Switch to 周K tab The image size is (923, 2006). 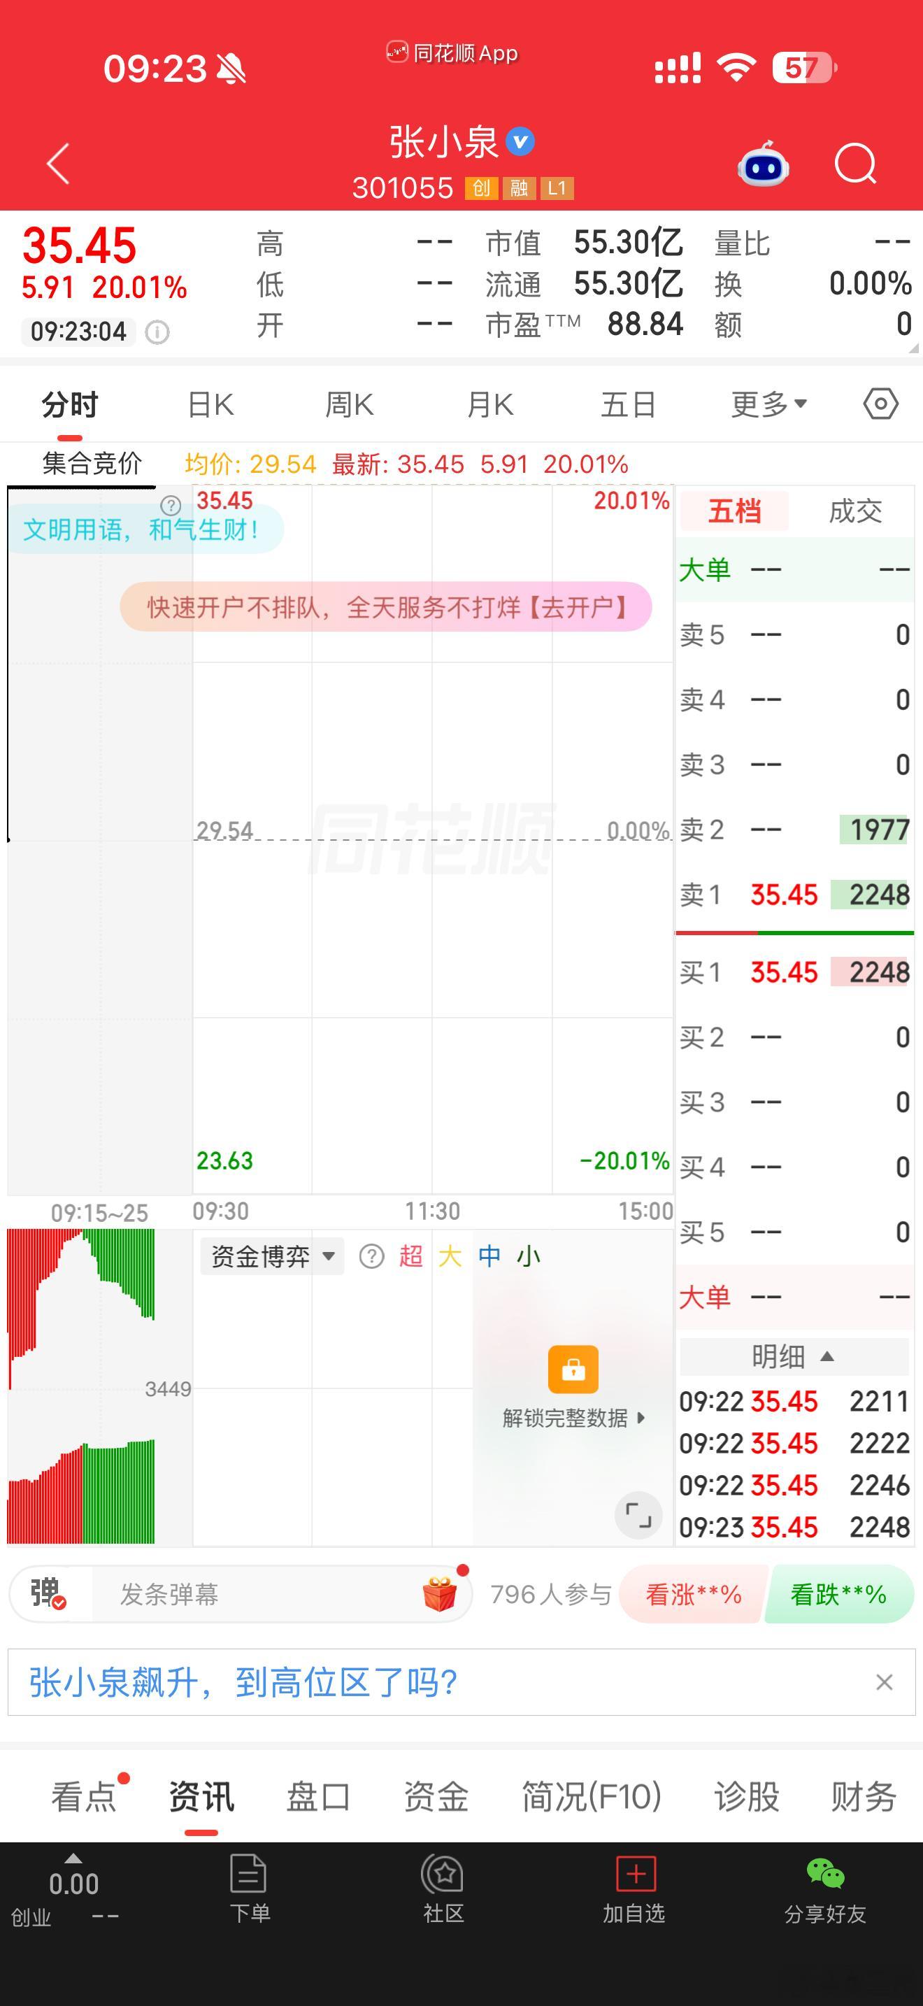coord(350,405)
